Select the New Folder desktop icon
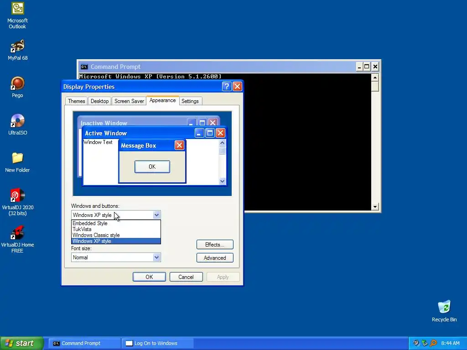The image size is (467, 350). point(18,162)
